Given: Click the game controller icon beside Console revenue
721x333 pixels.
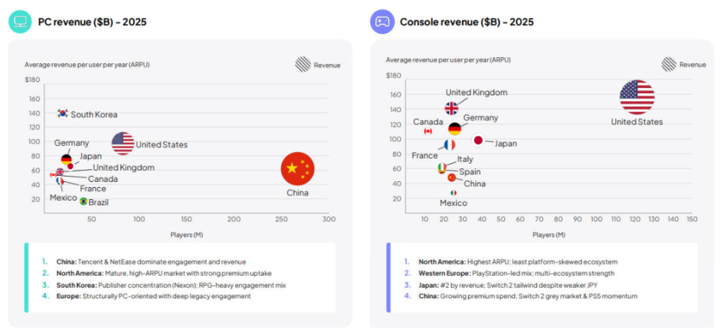Looking at the screenshot, I should [382, 21].
